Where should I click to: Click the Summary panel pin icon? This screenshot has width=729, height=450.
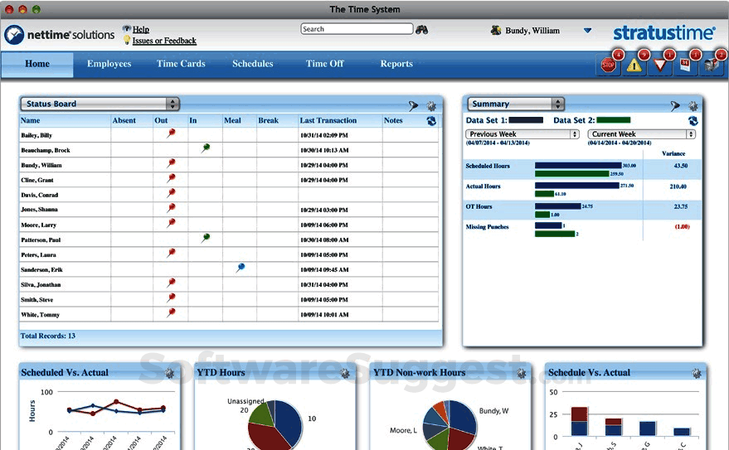(675, 106)
